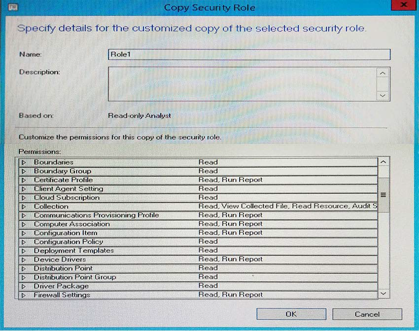This screenshot has height=331, width=419.
Task: Click the permissions list scrollbar thumb
Action: [383, 195]
